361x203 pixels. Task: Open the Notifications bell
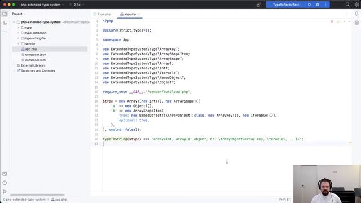pos(356,14)
